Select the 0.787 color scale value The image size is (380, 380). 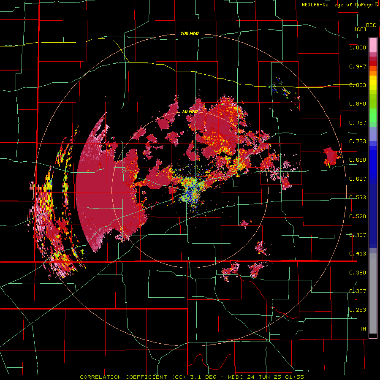[x=358, y=122]
